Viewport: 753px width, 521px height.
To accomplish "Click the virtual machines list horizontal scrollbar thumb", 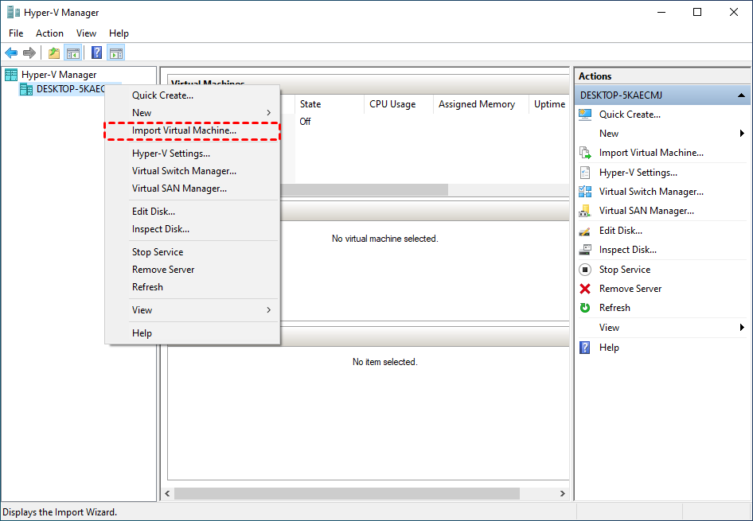I will (x=364, y=190).
